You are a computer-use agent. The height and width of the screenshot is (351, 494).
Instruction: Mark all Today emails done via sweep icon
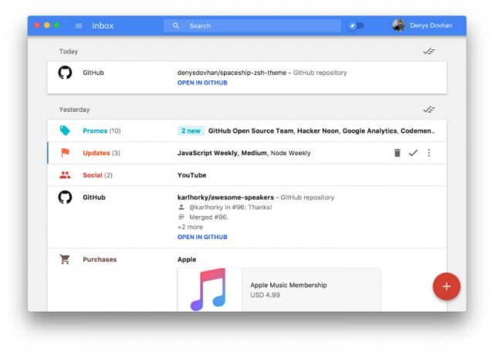tap(429, 52)
